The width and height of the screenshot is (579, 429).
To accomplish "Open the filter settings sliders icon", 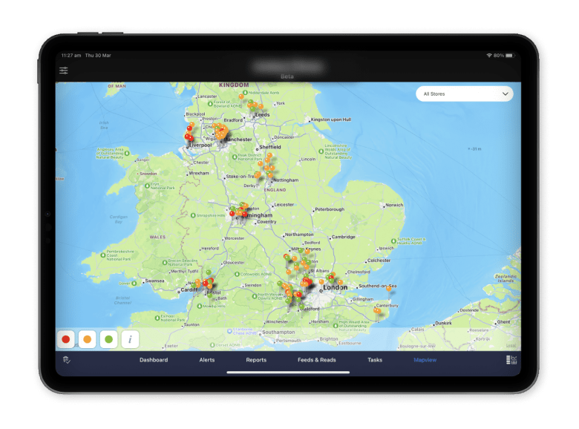I will pyautogui.click(x=64, y=71).
